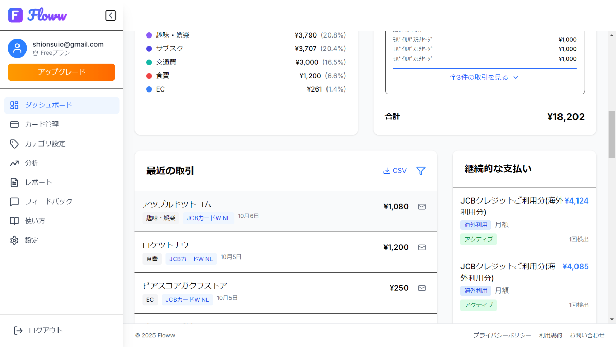Go to カード管理 page

click(41, 124)
